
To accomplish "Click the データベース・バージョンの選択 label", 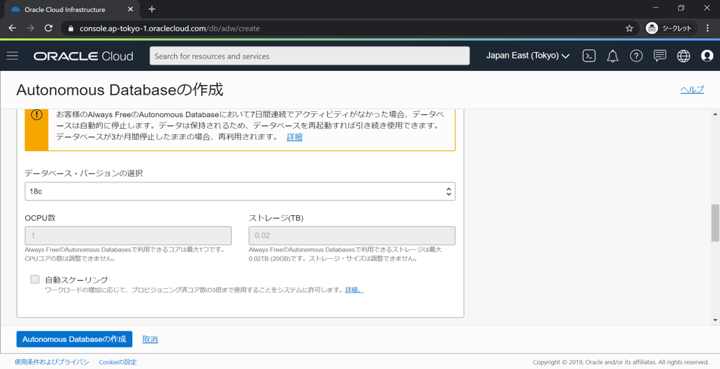I will [x=84, y=173].
